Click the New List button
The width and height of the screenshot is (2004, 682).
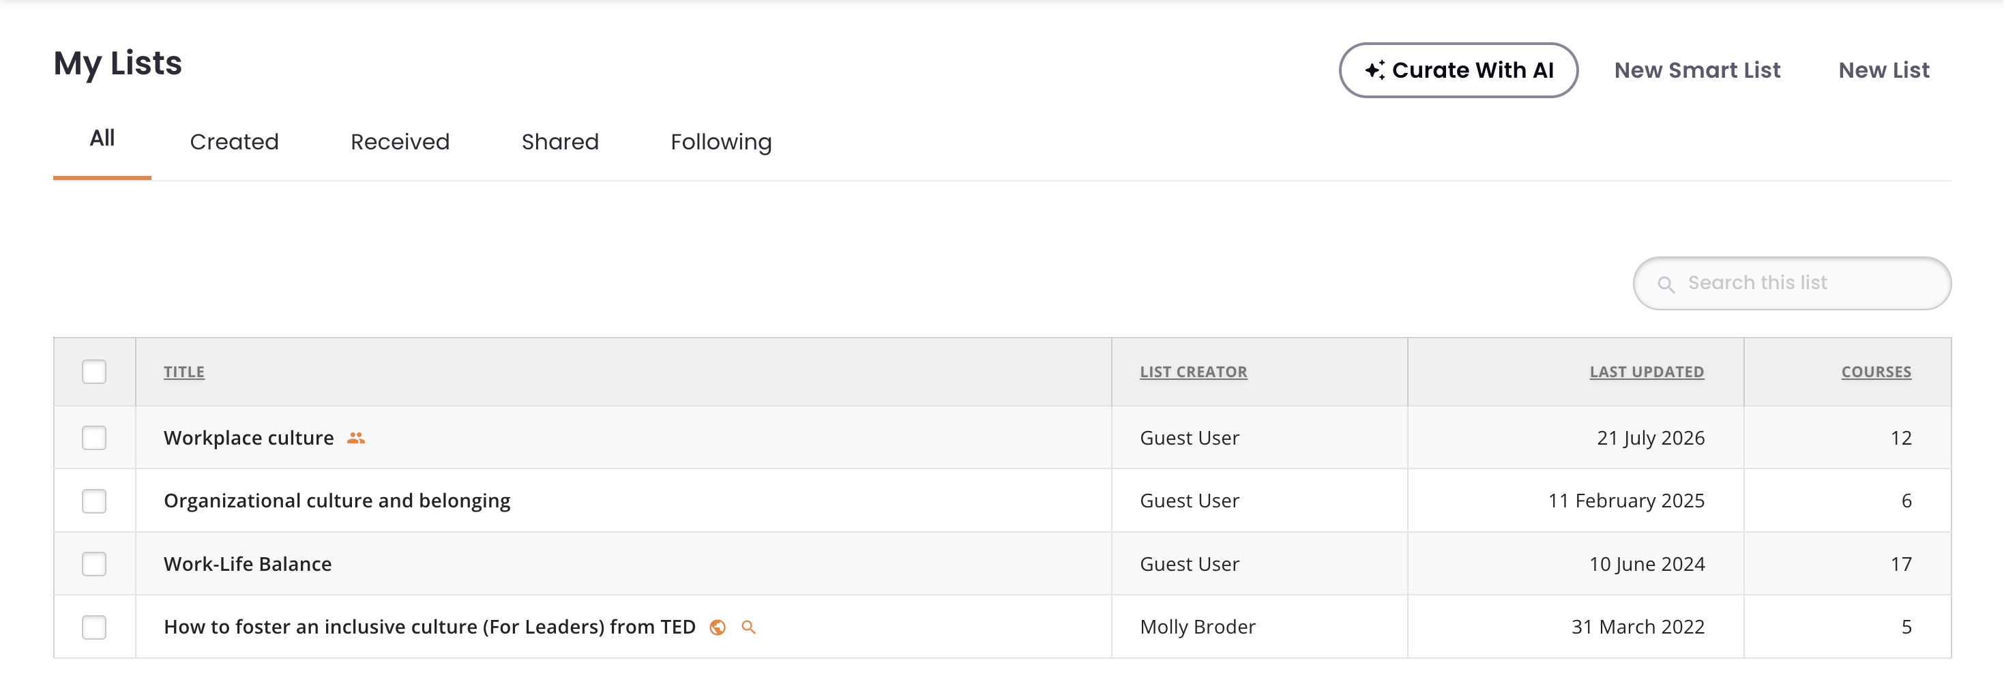point(1883,70)
